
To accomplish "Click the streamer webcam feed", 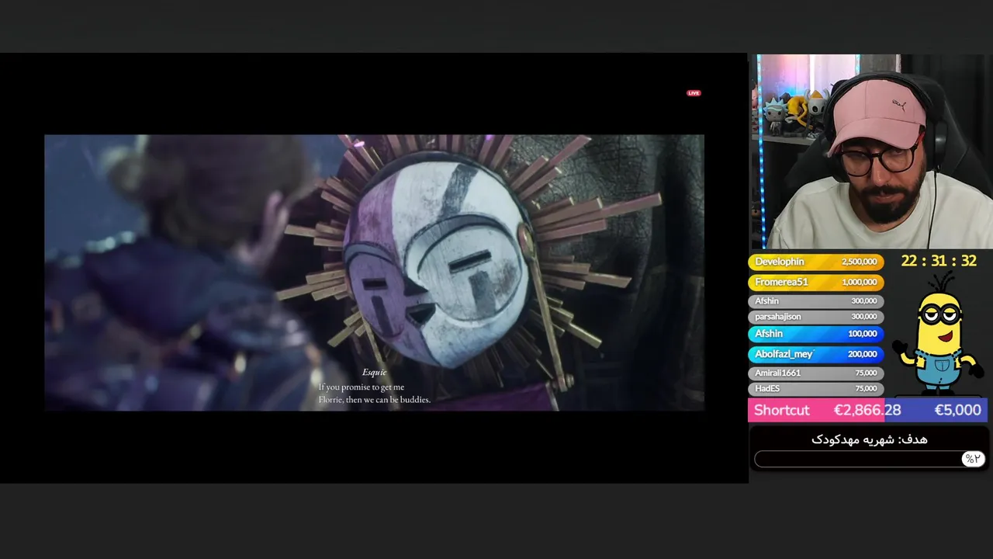I will pos(870,151).
